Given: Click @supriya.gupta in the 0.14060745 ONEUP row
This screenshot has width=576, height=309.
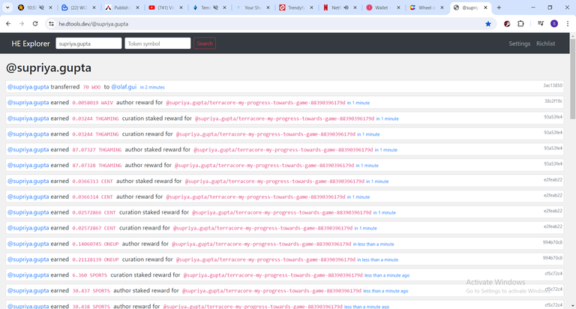Looking at the screenshot, I should pyautogui.click(x=28, y=244).
